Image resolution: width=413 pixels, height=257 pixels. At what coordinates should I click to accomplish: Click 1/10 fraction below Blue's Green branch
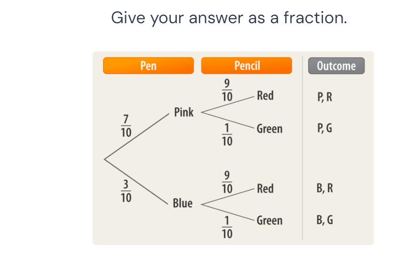pos(227,227)
